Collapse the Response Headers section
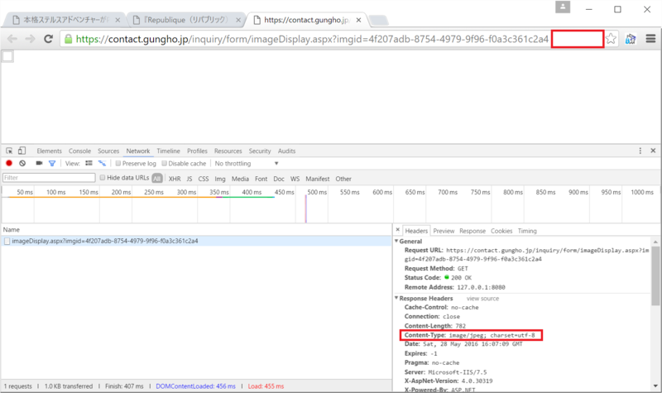This screenshot has height=393, width=662. 396,298
